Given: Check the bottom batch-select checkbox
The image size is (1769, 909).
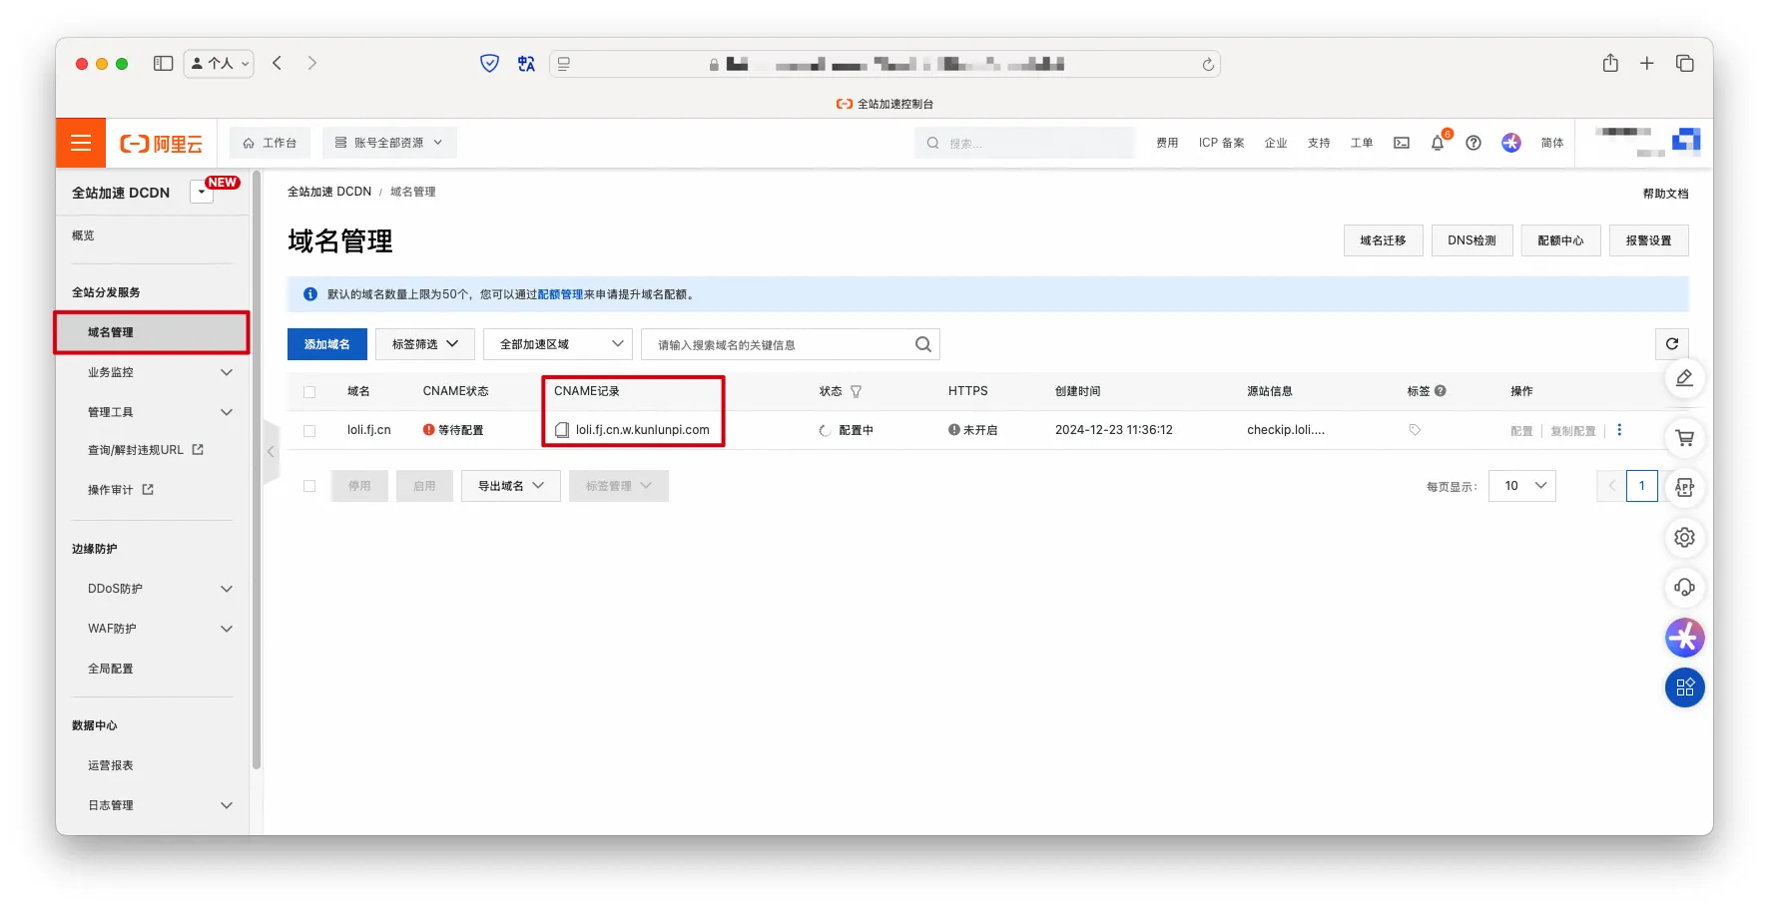Looking at the screenshot, I should point(309,486).
